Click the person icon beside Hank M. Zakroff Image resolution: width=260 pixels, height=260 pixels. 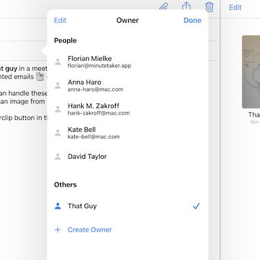click(58, 109)
